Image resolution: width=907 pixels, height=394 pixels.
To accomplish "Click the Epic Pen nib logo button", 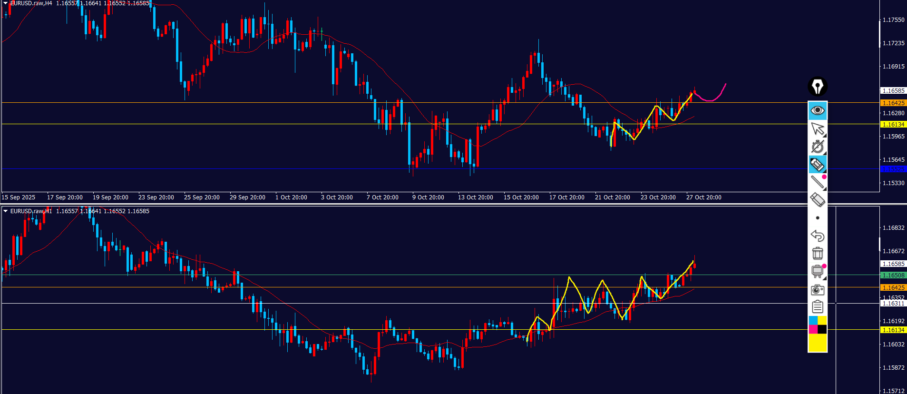I will pyautogui.click(x=817, y=87).
